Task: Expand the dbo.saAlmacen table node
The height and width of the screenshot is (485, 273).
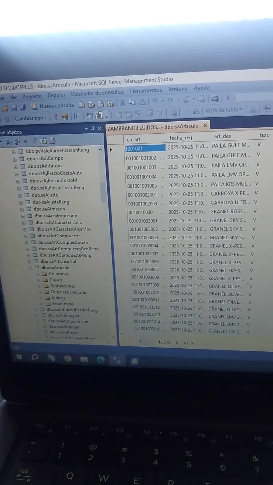Action: [x=22, y=209]
